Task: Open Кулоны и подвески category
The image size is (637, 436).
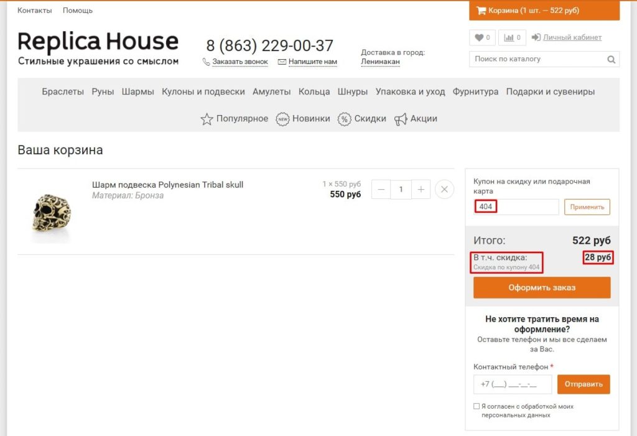Action: (203, 92)
